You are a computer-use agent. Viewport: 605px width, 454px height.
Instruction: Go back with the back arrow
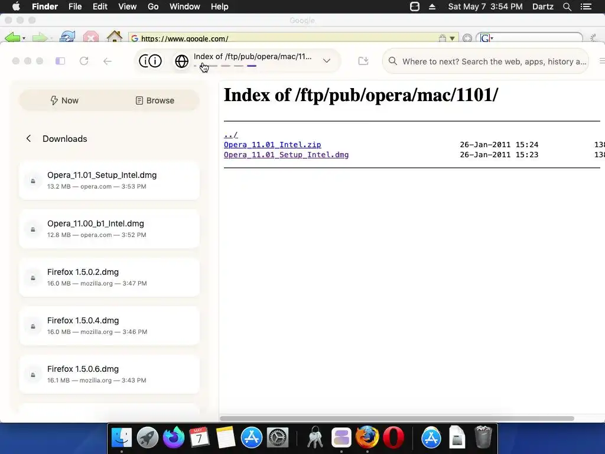108,61
